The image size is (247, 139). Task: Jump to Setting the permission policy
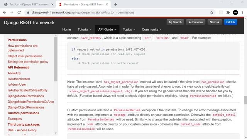click(28, 62)
